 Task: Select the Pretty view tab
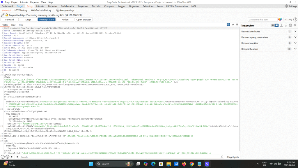click(x=5, y=25)
